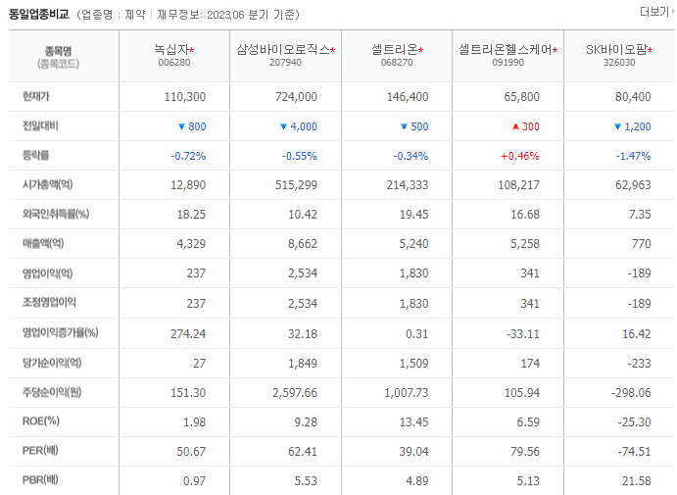Viewport: 677px width, 495px height.
Task: Click market cap value 108,217
Action: pyautogui.click(x=518, y=185)
